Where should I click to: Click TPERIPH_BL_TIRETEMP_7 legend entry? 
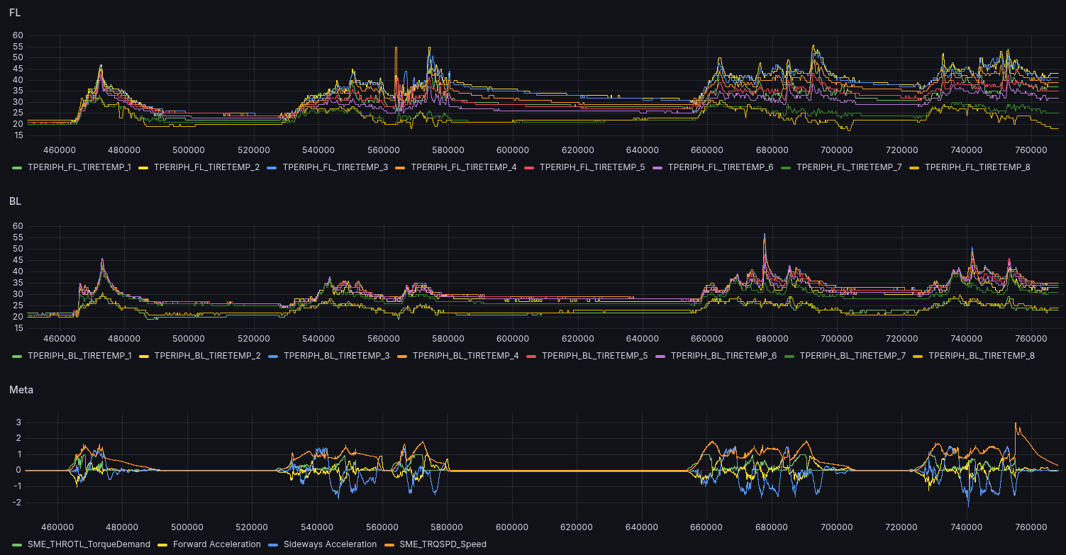coord(852,355)
